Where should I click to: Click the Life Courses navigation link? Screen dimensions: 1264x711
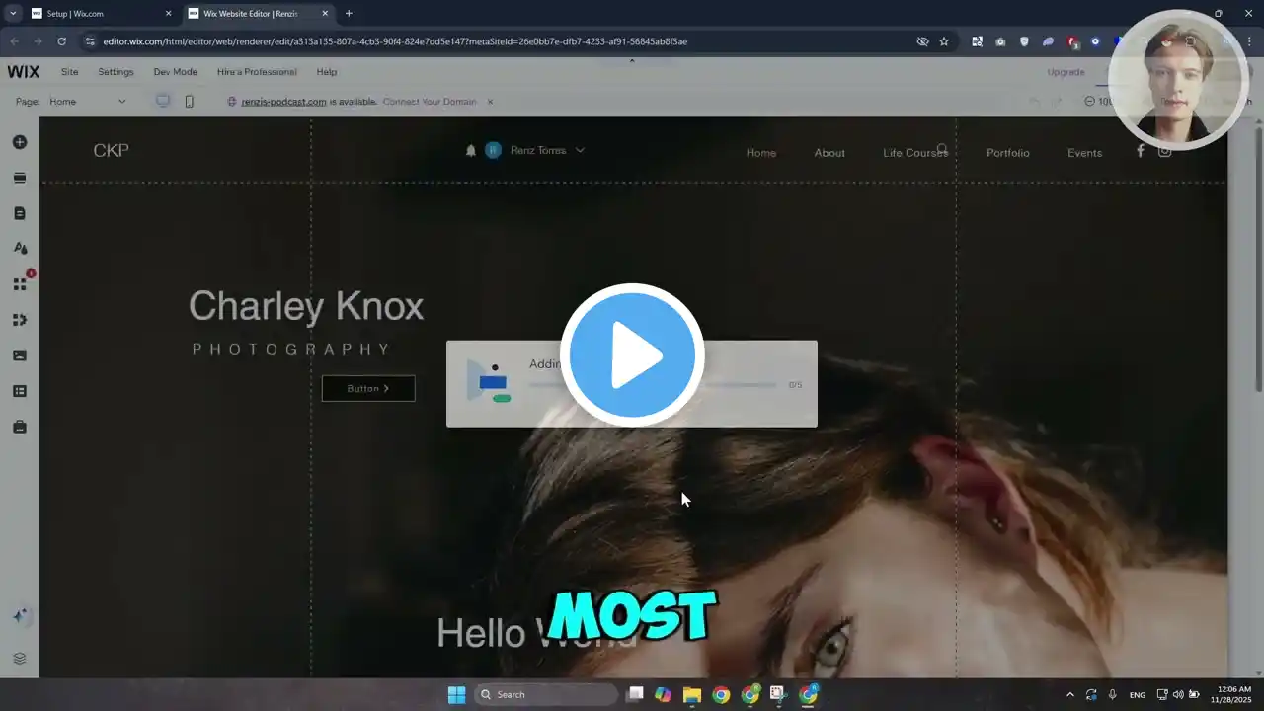915,153
